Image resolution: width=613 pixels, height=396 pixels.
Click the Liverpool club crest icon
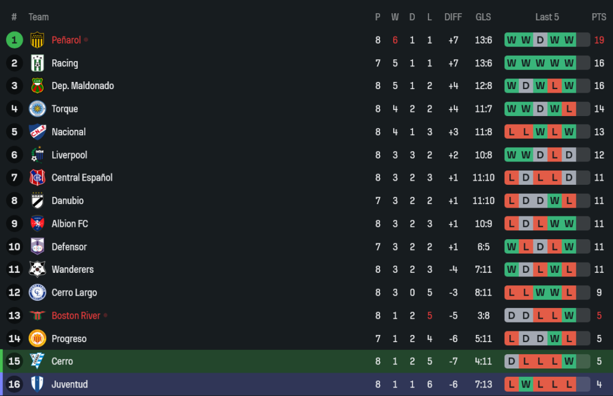coord(37,155)
